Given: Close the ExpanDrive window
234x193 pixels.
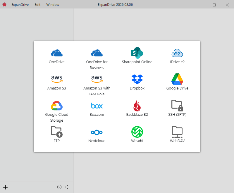Looking at the screenshot, I should 227,5.
